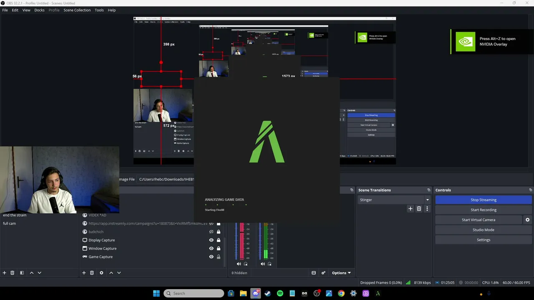Image resolution: width=534 pixels, height=300 pixels.
Task: Switch audio mixer layout icon
Action: (x=314, y=273)
